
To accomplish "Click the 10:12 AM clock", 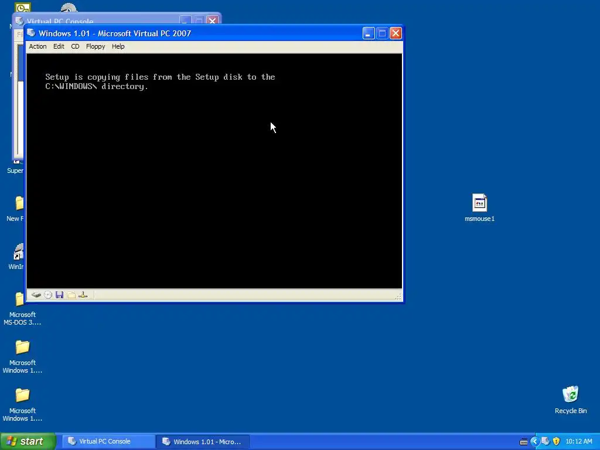I will (578, 442).
